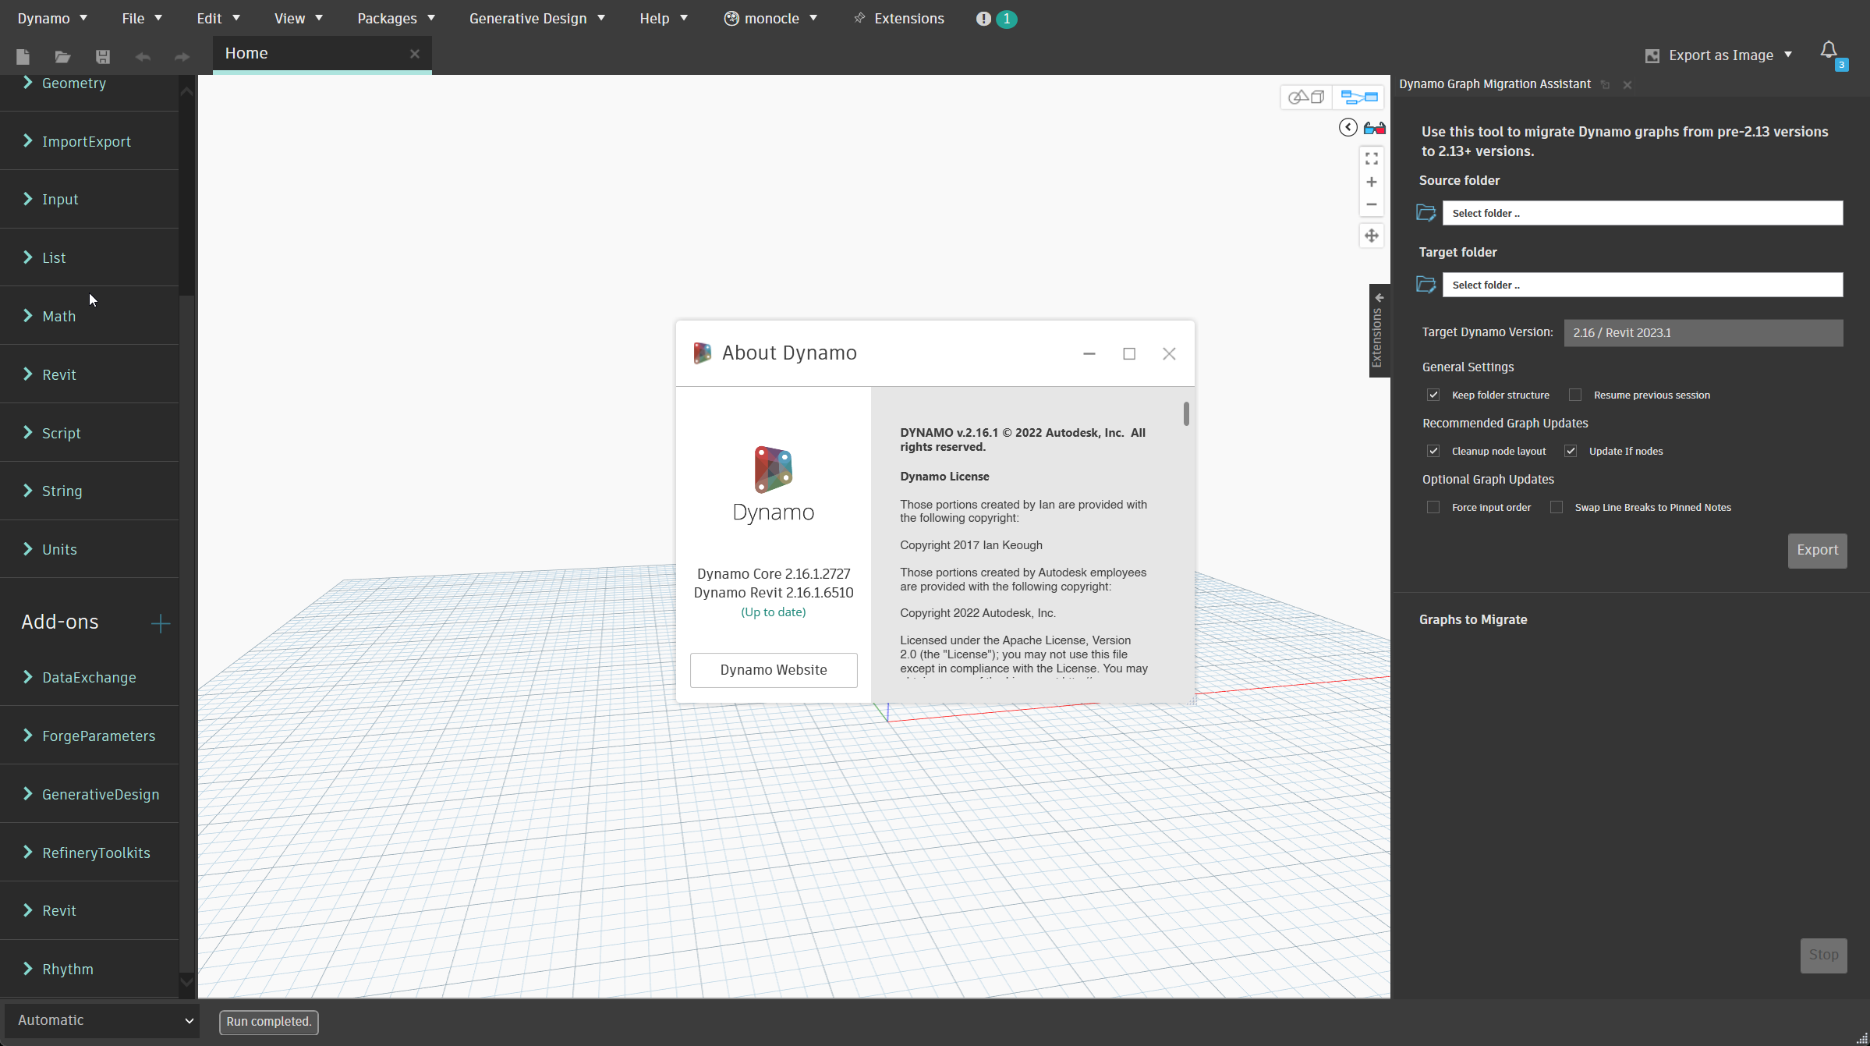Switch to the Home tab

[x=246, y=53]
